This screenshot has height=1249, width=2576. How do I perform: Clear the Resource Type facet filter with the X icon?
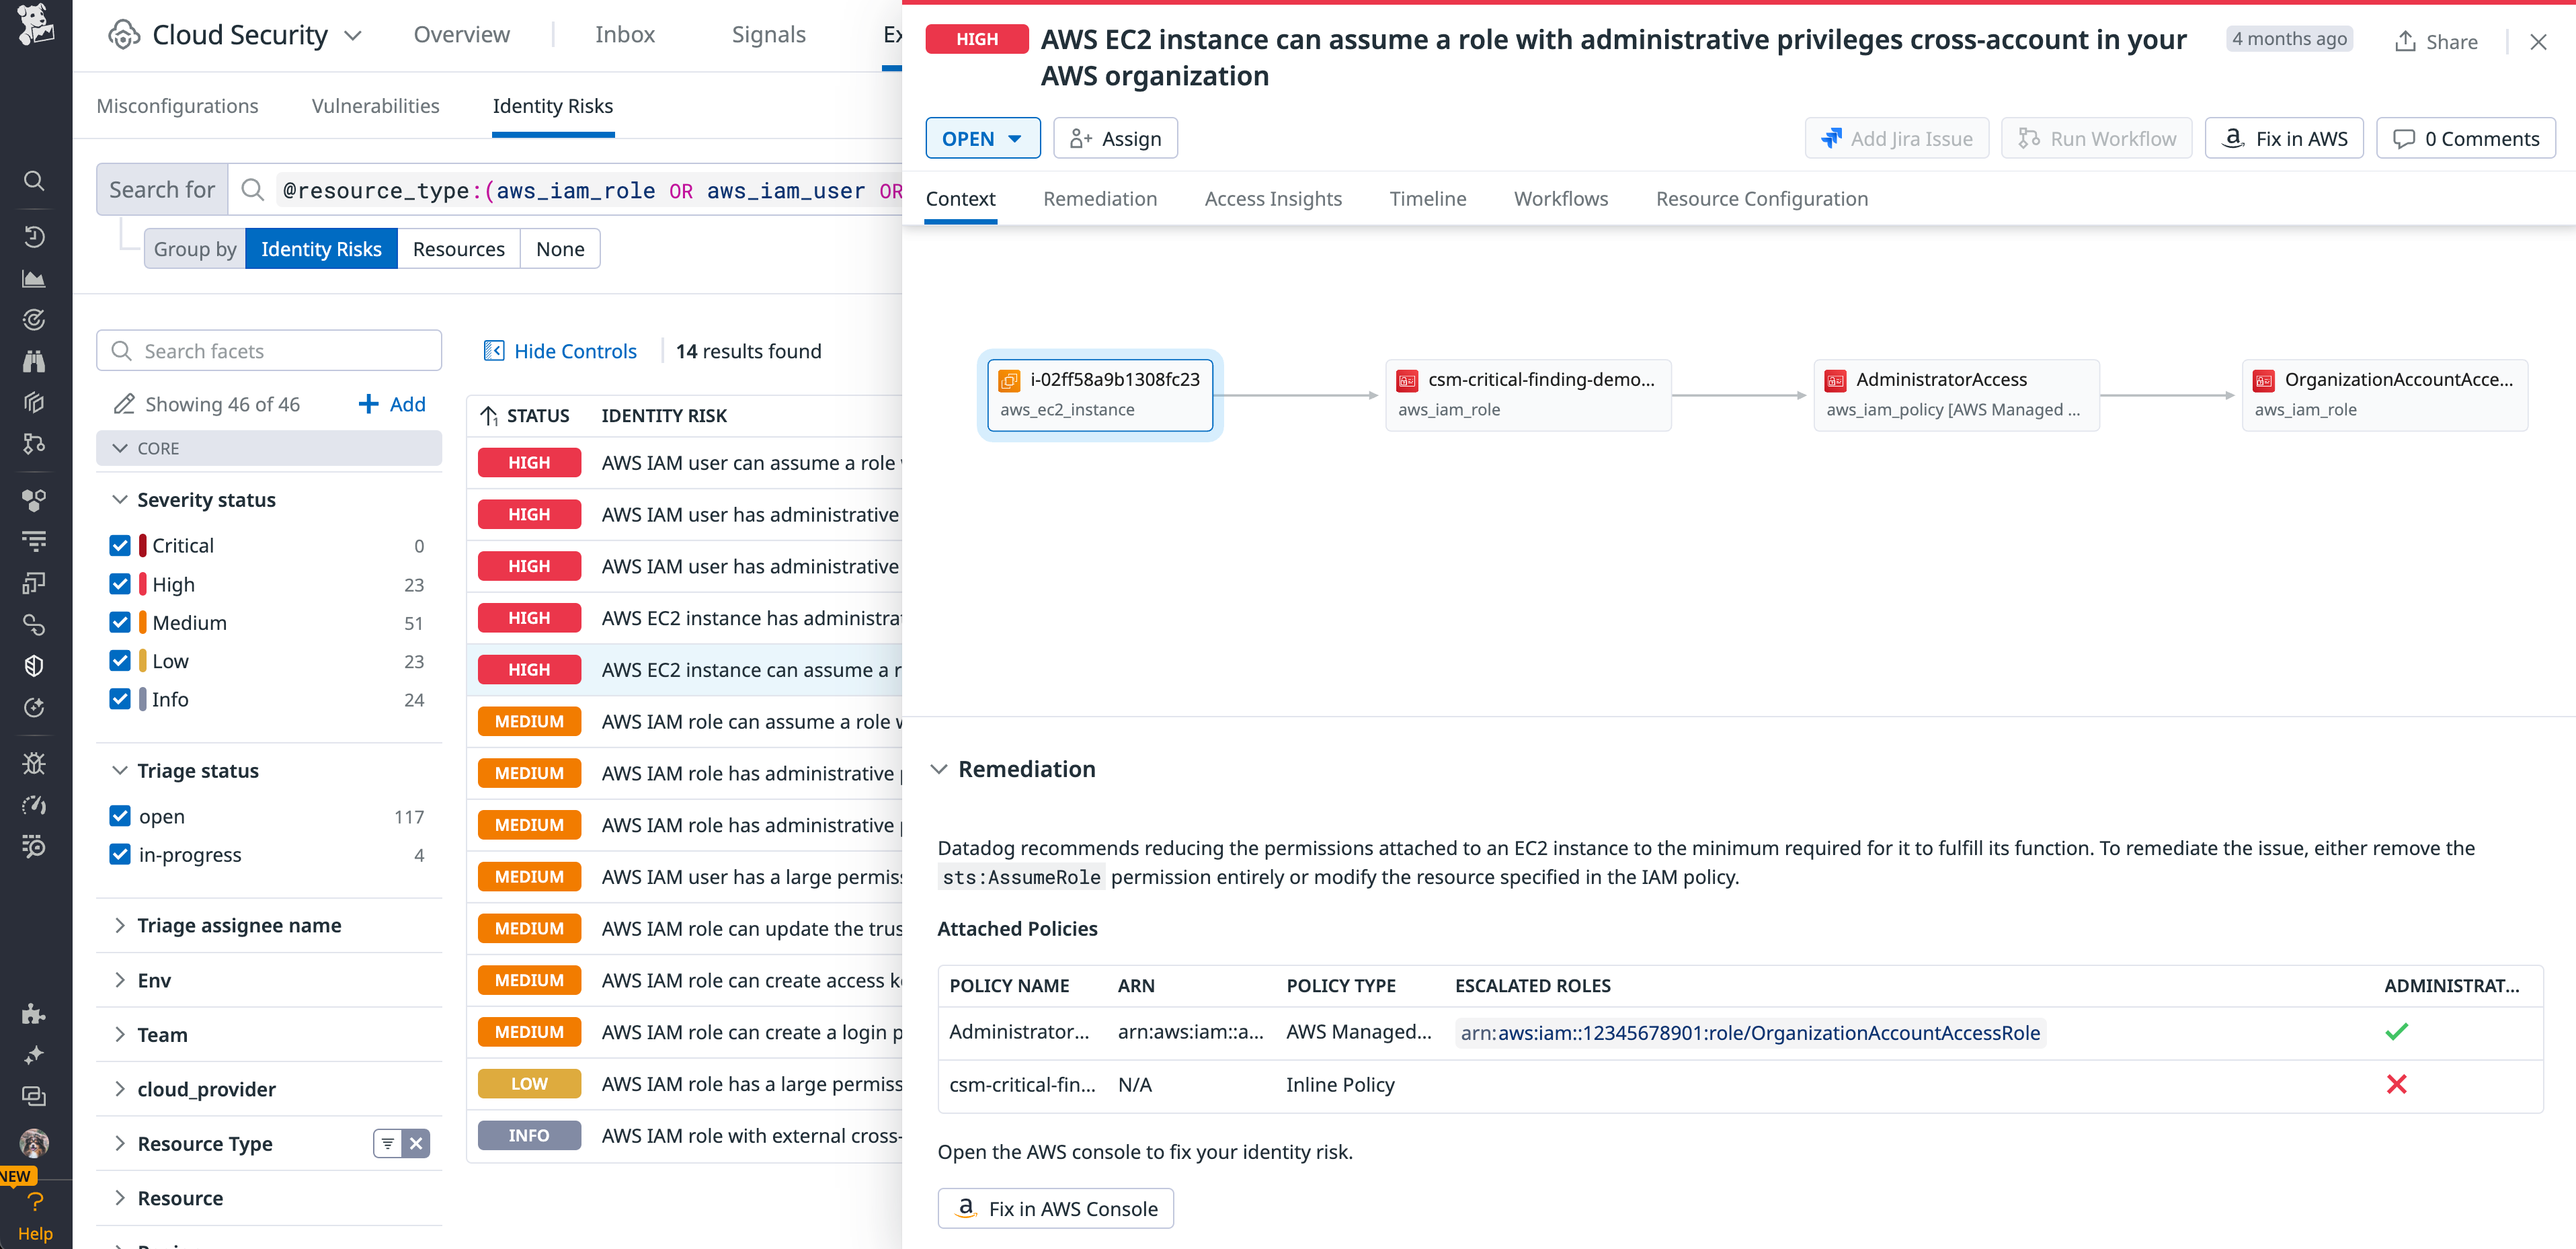pos(417,1143)
